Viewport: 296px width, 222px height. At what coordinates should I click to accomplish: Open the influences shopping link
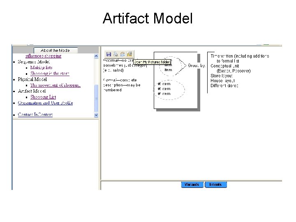pyautogui.click(x=43, y=56)
